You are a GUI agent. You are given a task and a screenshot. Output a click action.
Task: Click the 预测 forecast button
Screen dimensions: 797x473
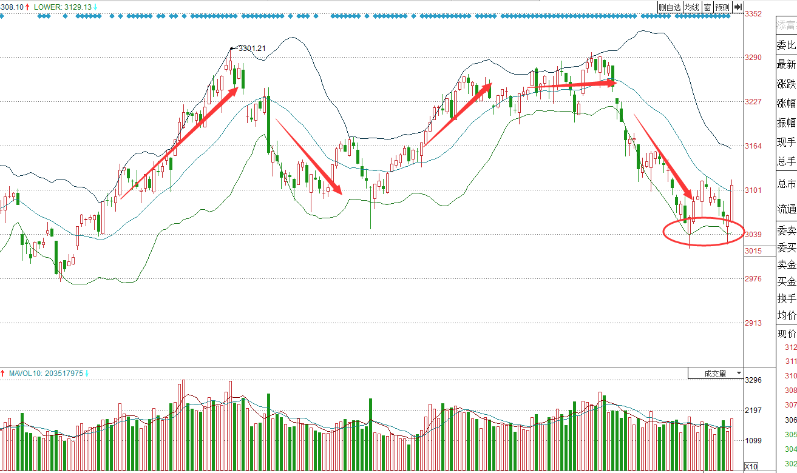(x=722, y=7)
